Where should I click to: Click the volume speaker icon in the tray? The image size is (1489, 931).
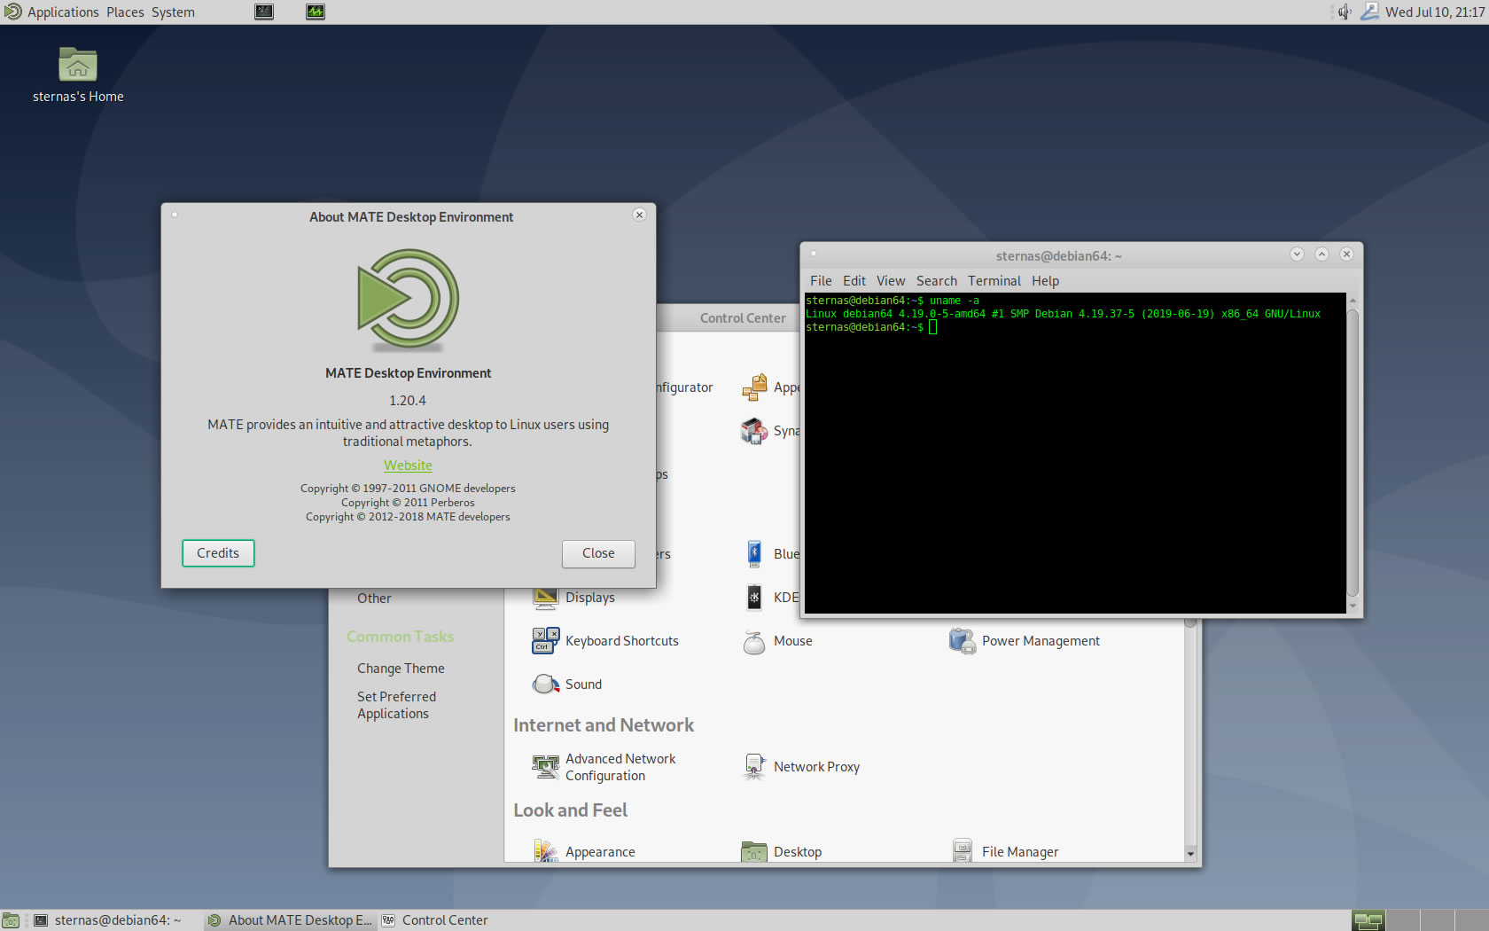(x=1345, y=12)
